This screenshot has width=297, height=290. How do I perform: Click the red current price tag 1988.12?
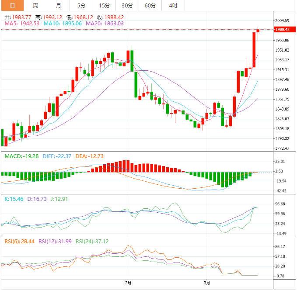click(282, 29)
